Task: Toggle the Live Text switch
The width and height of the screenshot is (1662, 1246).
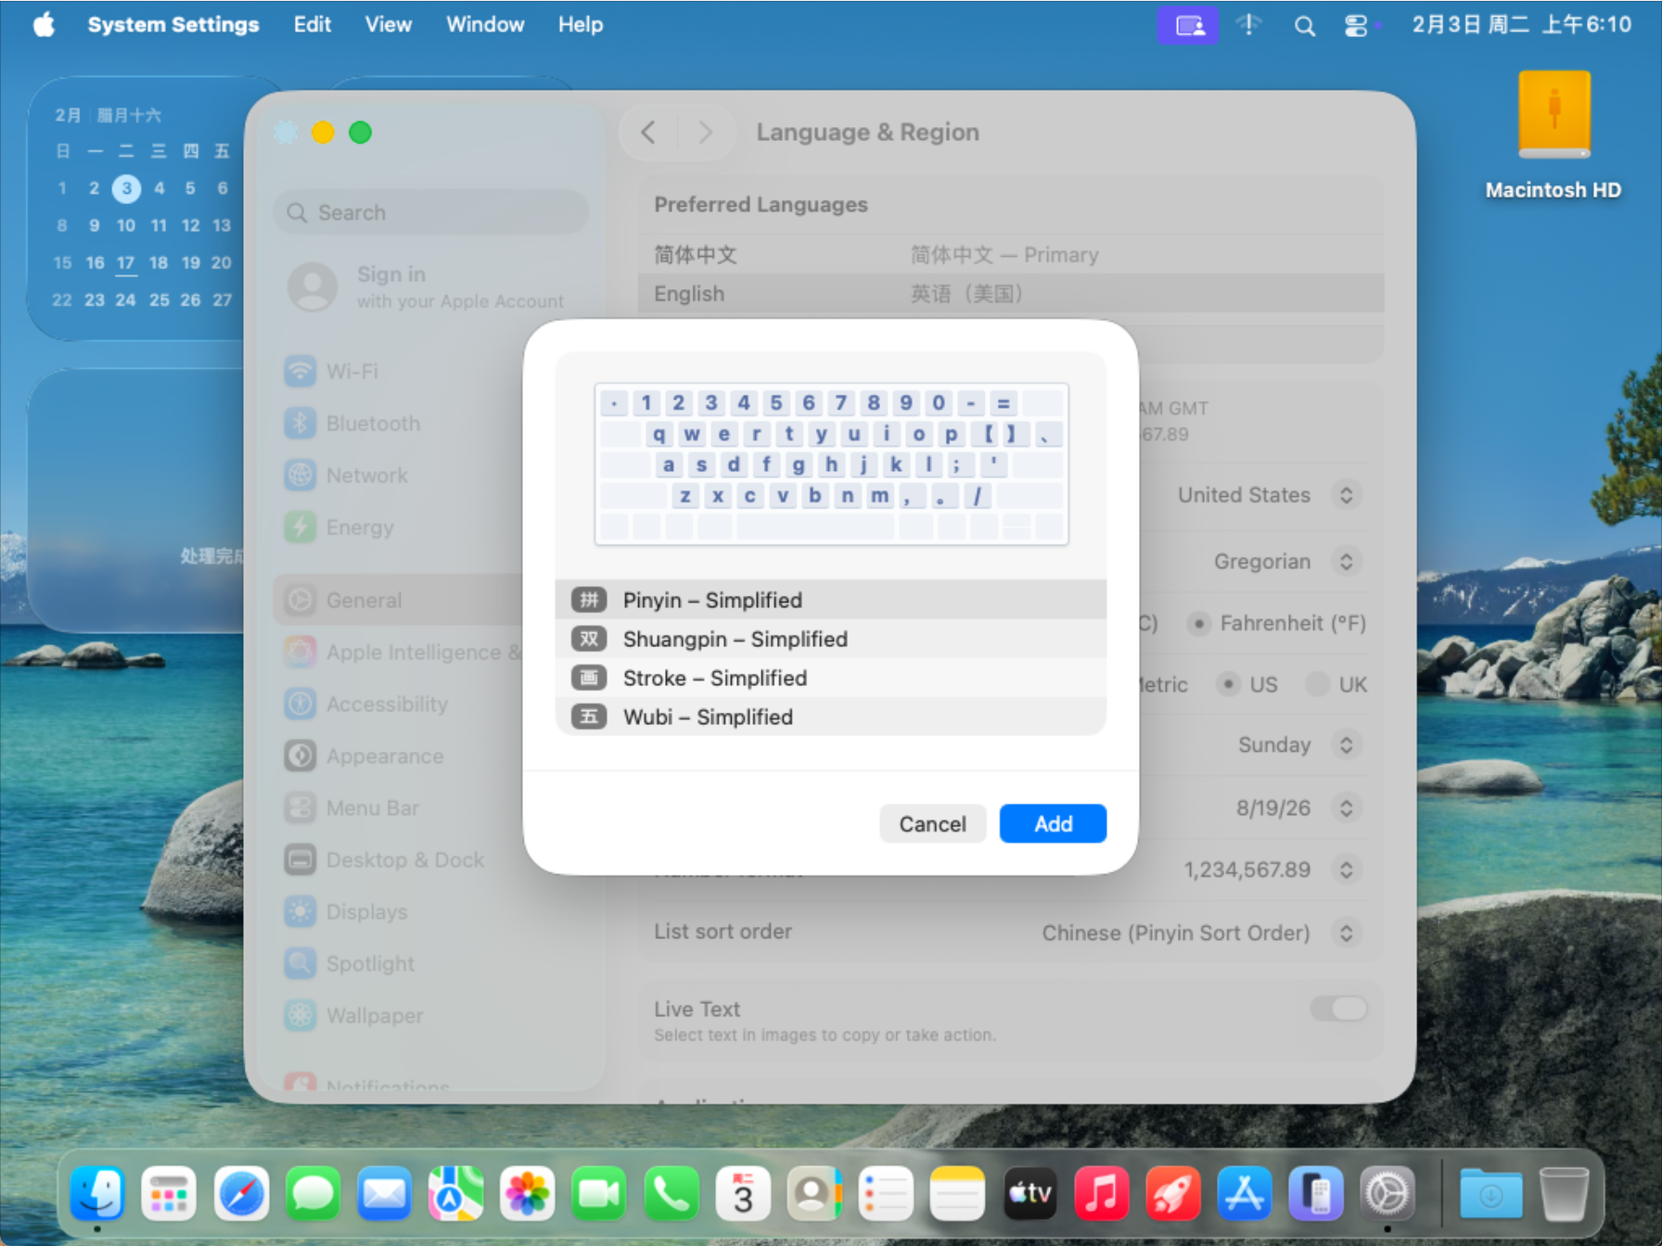Action: pyautogui.click(x=1337, y=1009)
